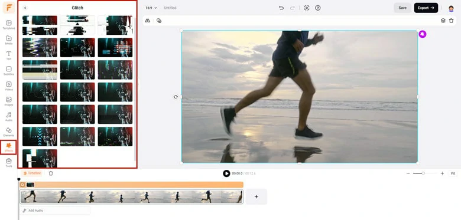The width and height of the screenshot is (461, 220).
Task: Zoom in the timeline with plus
Action: tap(442, 173)
